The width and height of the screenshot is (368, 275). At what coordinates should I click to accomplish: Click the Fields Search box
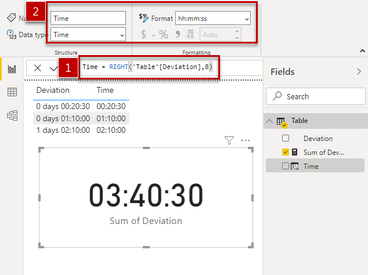click(316, 96)
